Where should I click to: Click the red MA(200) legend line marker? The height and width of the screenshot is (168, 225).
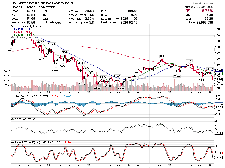tap(12, 32)
